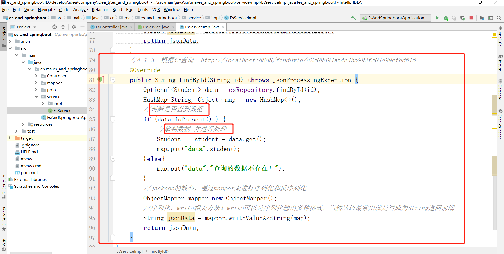The width and height of the screenshot is (504, 254).
Task: Click the localhost:8888 findById URL link in comment
Action: tap(308, 60)
